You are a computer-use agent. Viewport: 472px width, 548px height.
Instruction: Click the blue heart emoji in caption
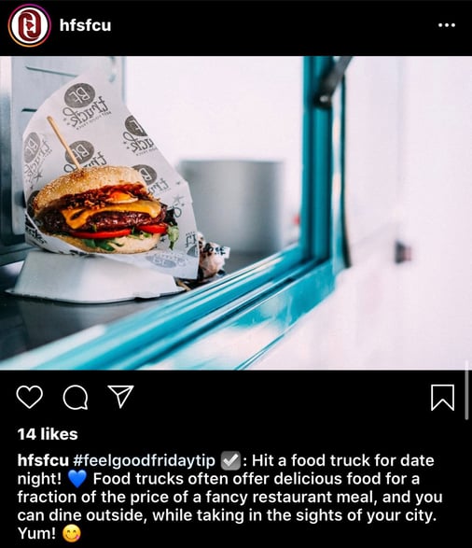point(77,479)
